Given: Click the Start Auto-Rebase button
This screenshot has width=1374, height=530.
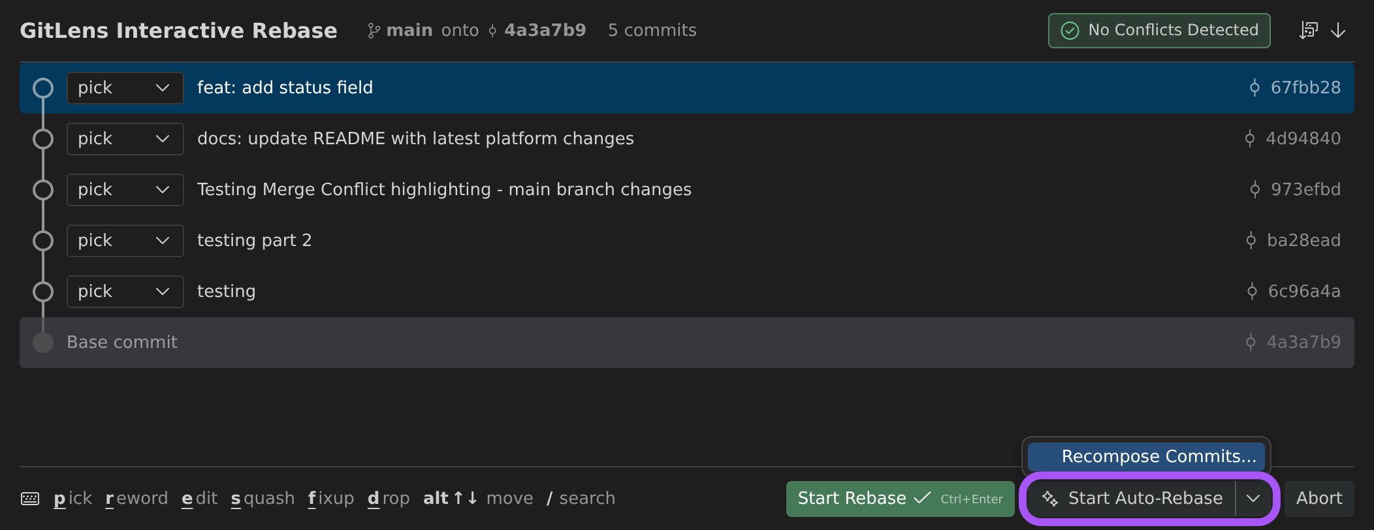Looking at the screenshot, I should pyautogui.click(x=1132, y=499).
